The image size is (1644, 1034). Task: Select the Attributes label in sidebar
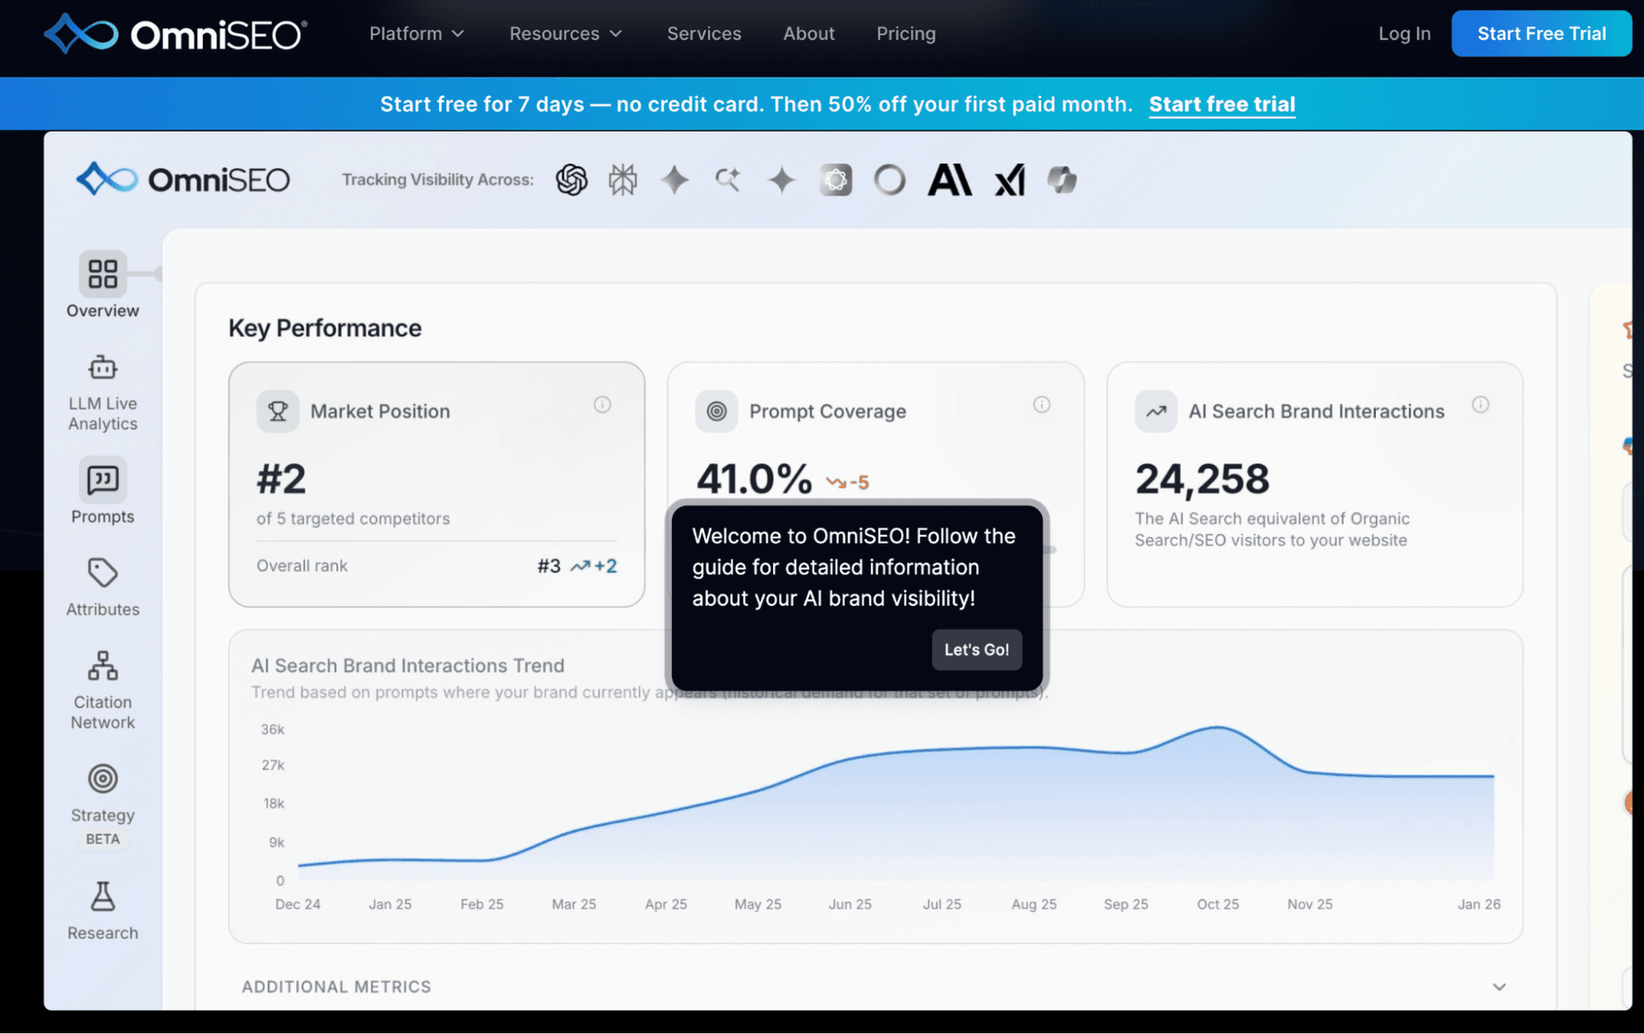point(103,609)
